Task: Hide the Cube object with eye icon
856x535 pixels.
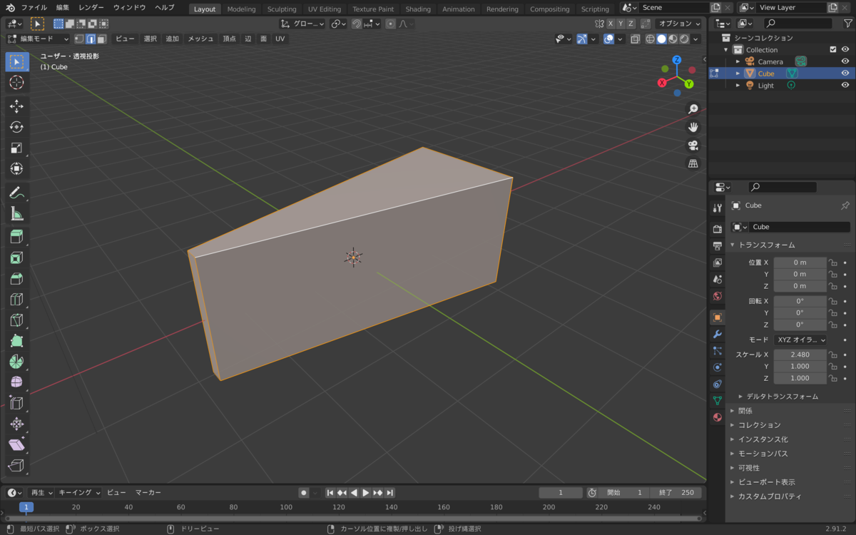Action: tap(845, 73)
